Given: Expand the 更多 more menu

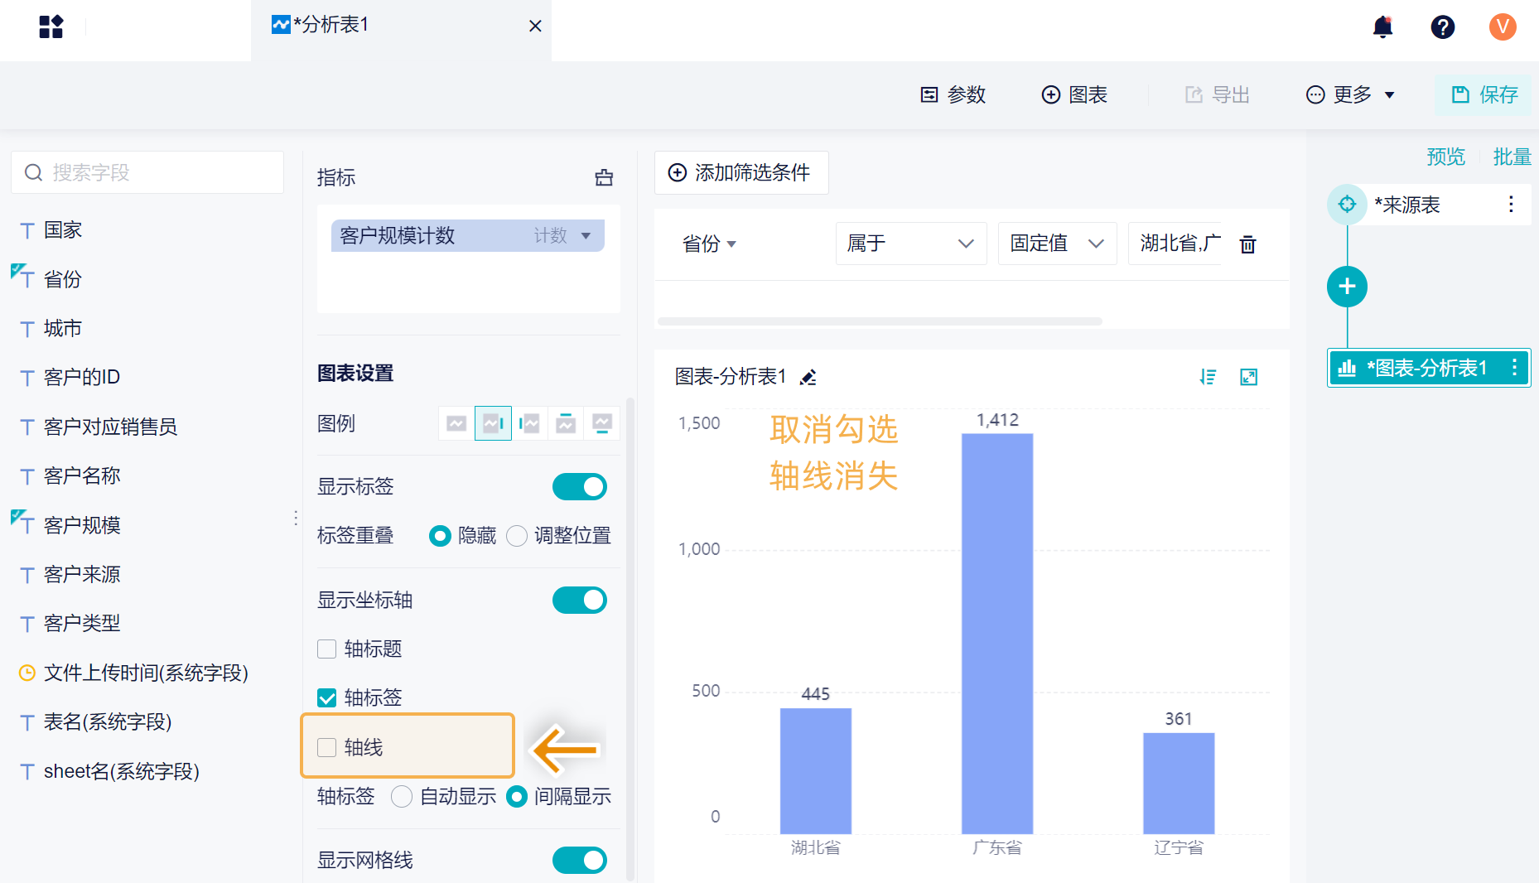Looking at the screenshot, I should pyautogui.click(x=1350, y=94).
